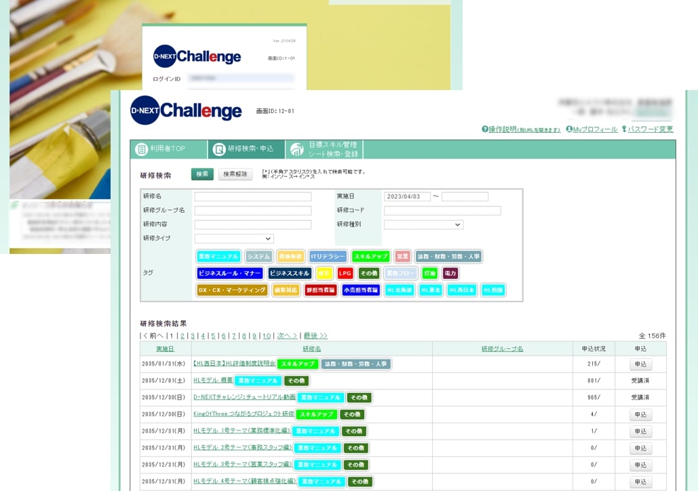Toggle the 小売担当者編 tag filter
The width and height of the screenshot is (698, 491).
tap(361, 290)
